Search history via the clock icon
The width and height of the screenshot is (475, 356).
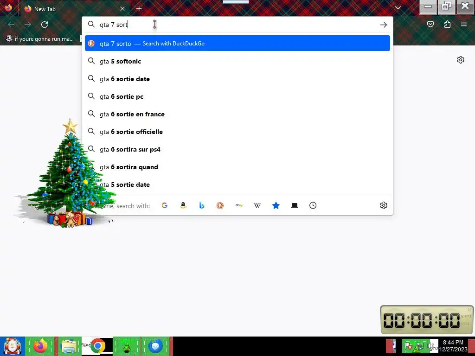coord(313,205)
